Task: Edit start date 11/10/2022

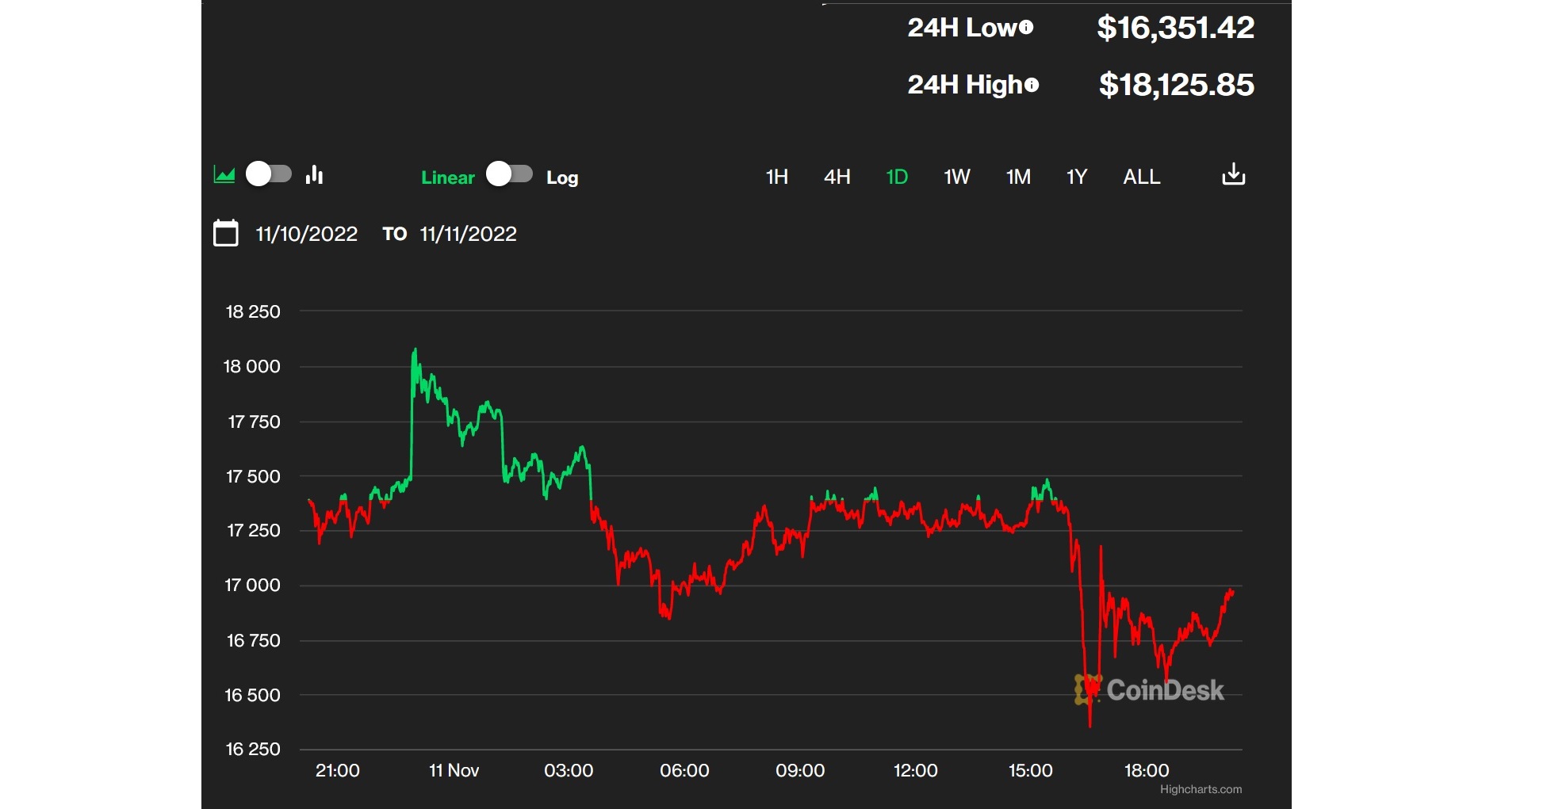Action: click(307, 234)
